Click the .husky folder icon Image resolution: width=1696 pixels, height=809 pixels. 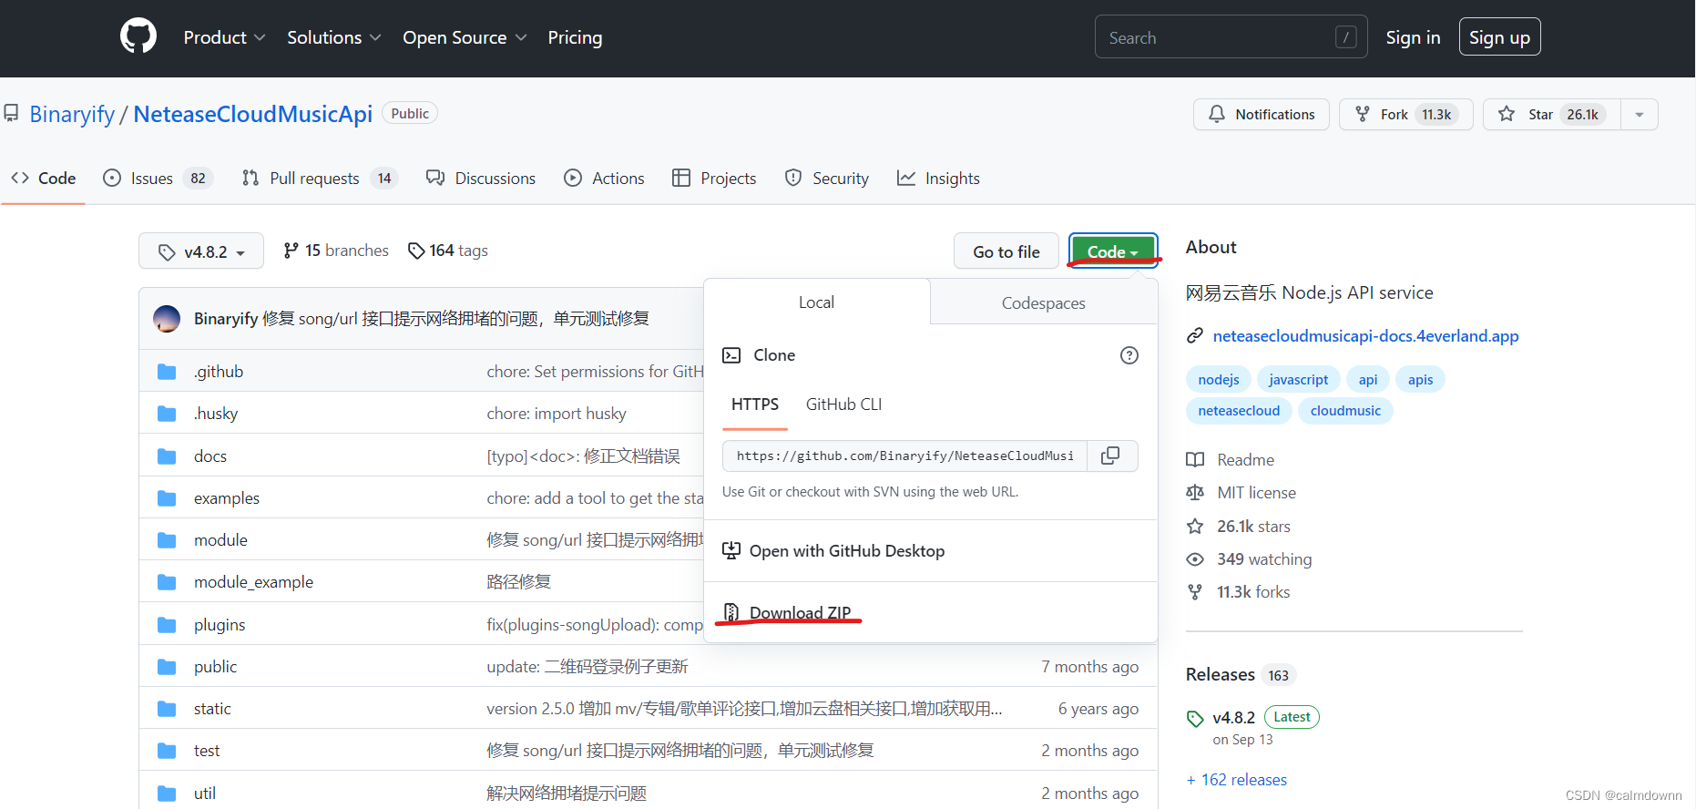coord(167,414)
